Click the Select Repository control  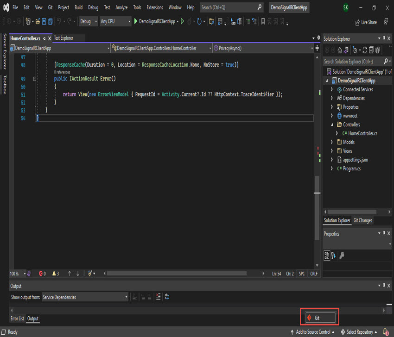[359, 332]
